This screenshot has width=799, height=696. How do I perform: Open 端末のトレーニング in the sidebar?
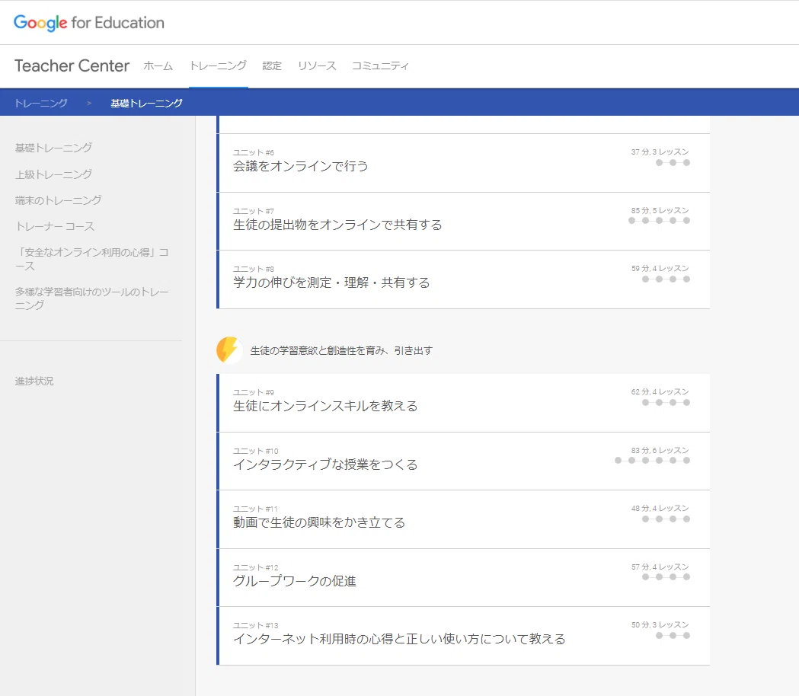pos(58,200)
